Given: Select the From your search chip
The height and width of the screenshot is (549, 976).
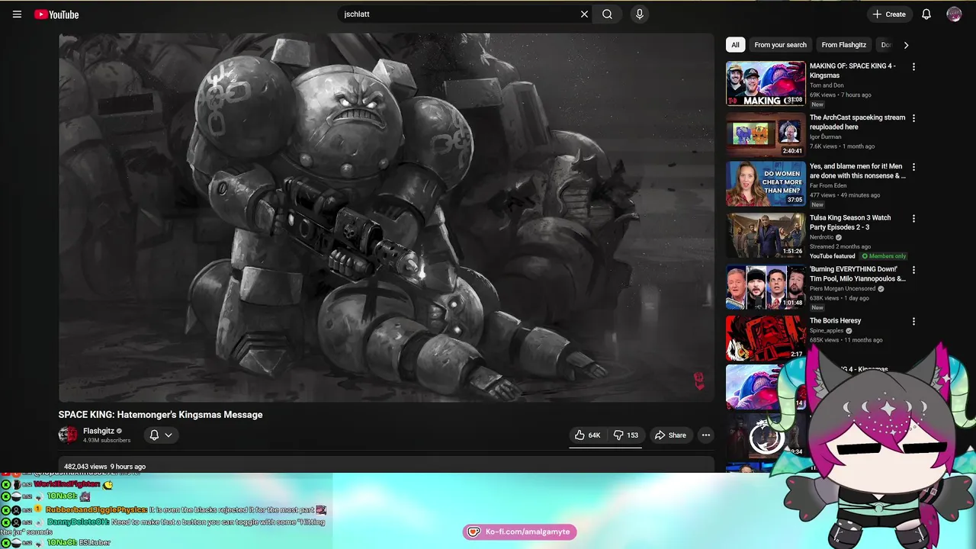Looking at the screenshot, I should pos(780,45).
